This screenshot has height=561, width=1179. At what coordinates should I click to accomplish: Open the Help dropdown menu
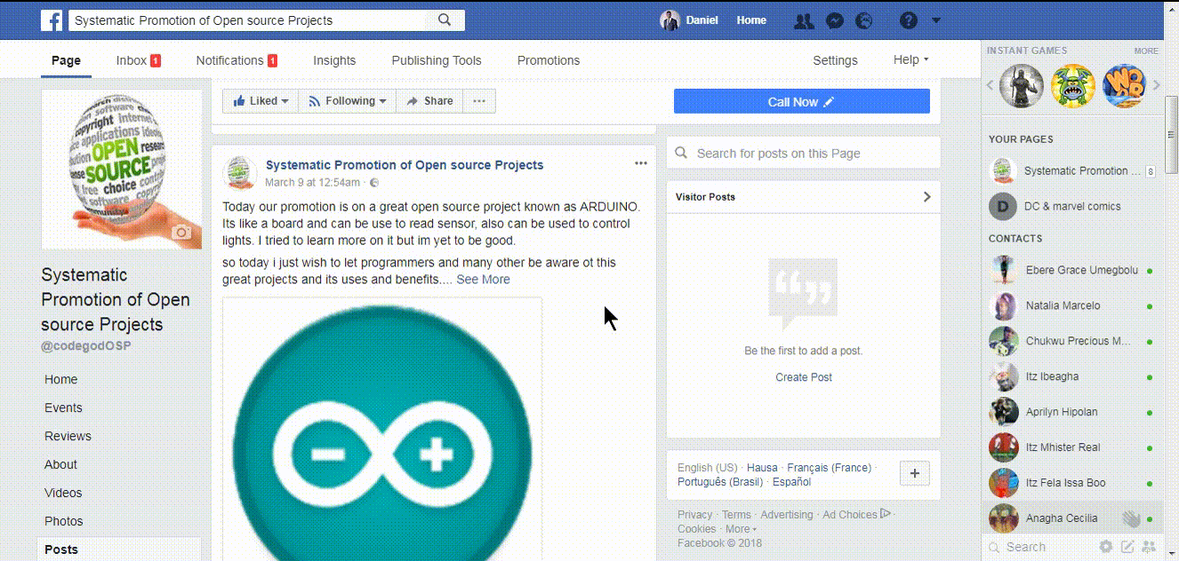(910, 59)
